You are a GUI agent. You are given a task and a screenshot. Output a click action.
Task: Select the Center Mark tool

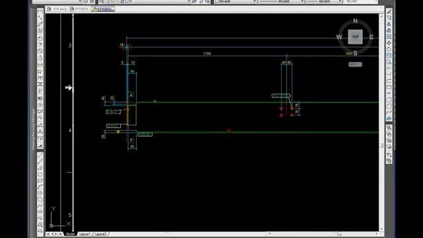coord(40,105)
